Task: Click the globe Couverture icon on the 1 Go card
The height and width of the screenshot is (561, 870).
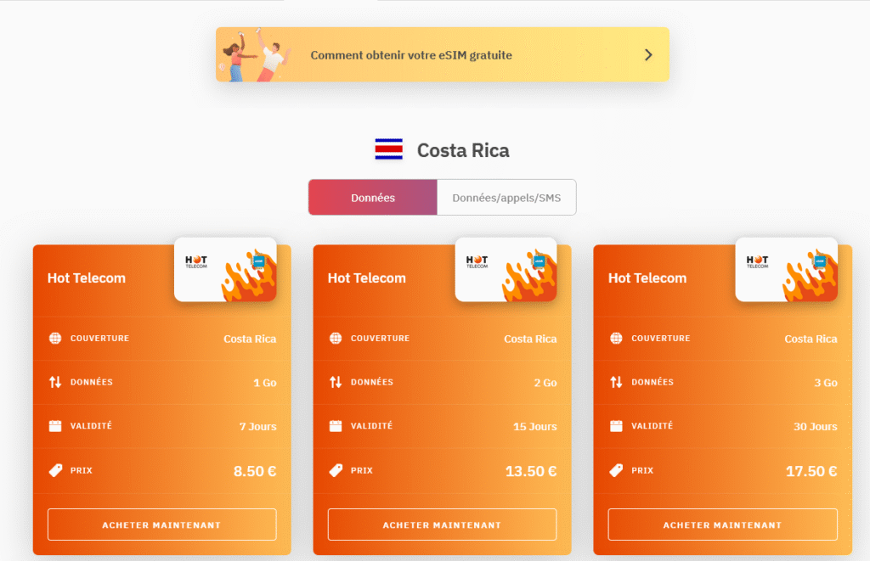Action: click(x=55, y=338)
